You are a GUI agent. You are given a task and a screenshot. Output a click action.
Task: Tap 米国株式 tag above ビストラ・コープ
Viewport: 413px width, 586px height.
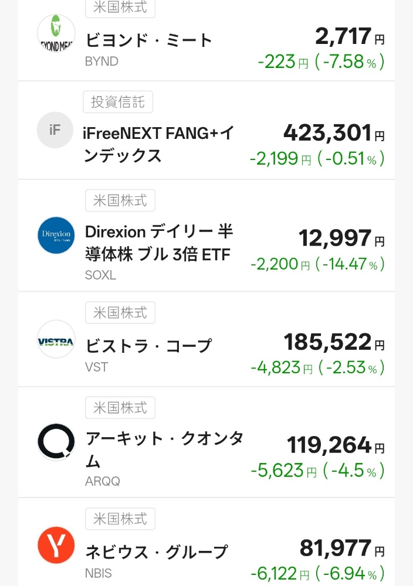(120, 313)
